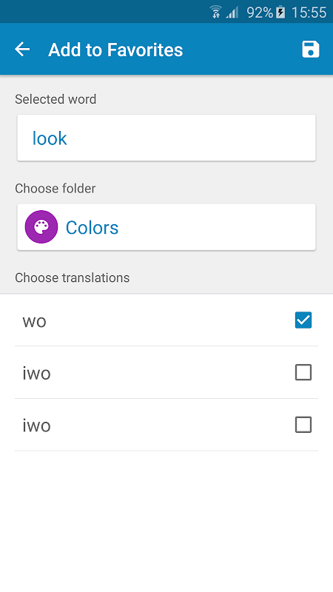Image resolution: width=333 pixels, height=592 pixels.
Task: Open the Colors folder selector
Action: [x=166, y=227]
